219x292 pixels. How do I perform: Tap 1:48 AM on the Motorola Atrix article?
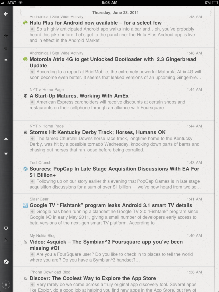(194, 53)
